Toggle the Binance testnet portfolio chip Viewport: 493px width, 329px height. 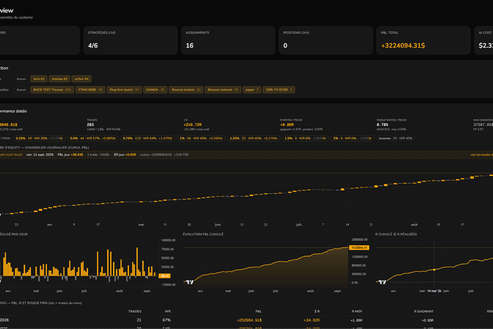click(186, 90)
